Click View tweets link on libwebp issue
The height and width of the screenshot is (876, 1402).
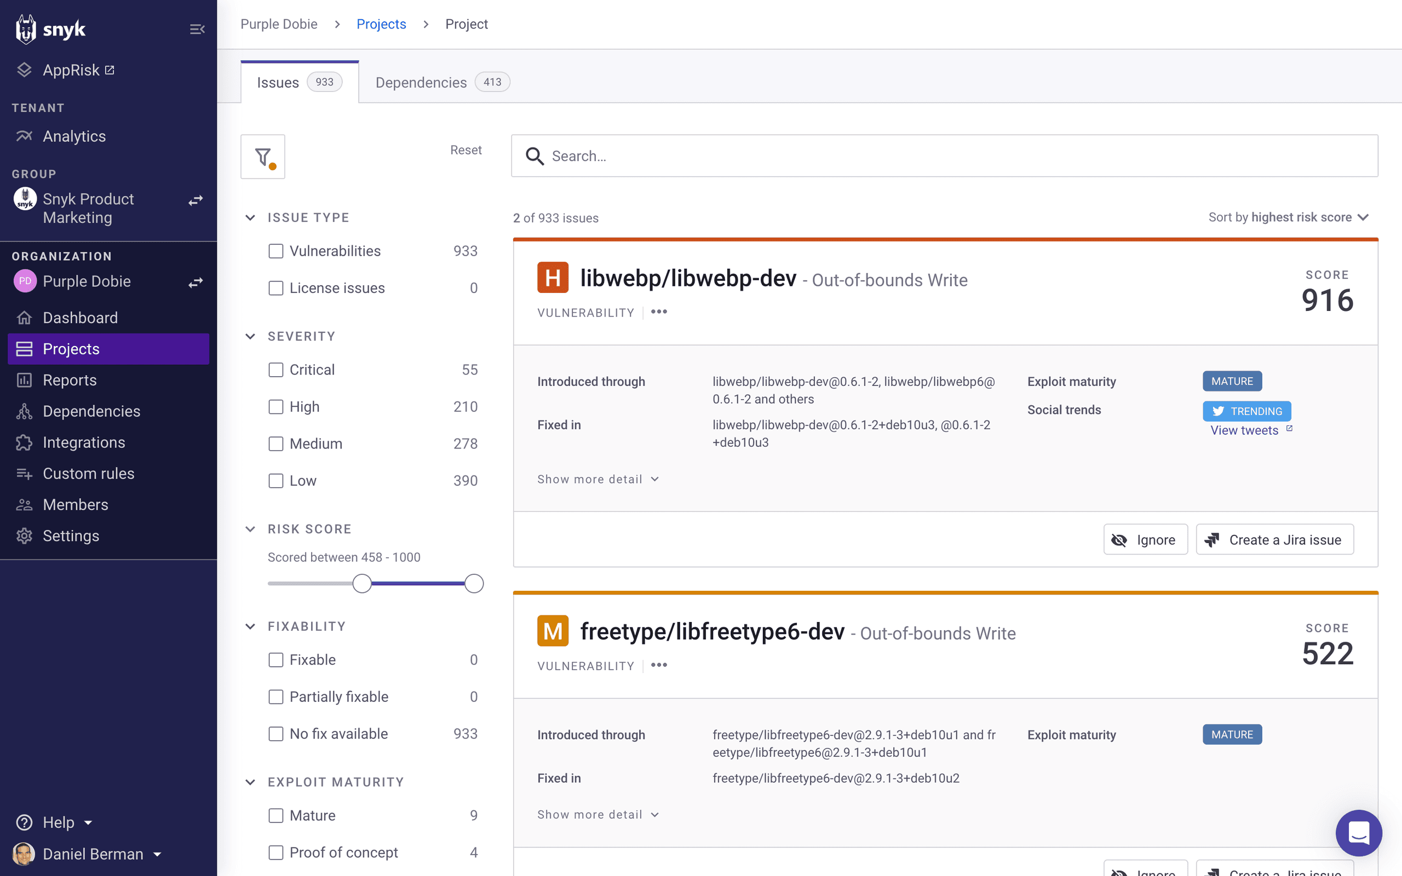click(1244, 430)
